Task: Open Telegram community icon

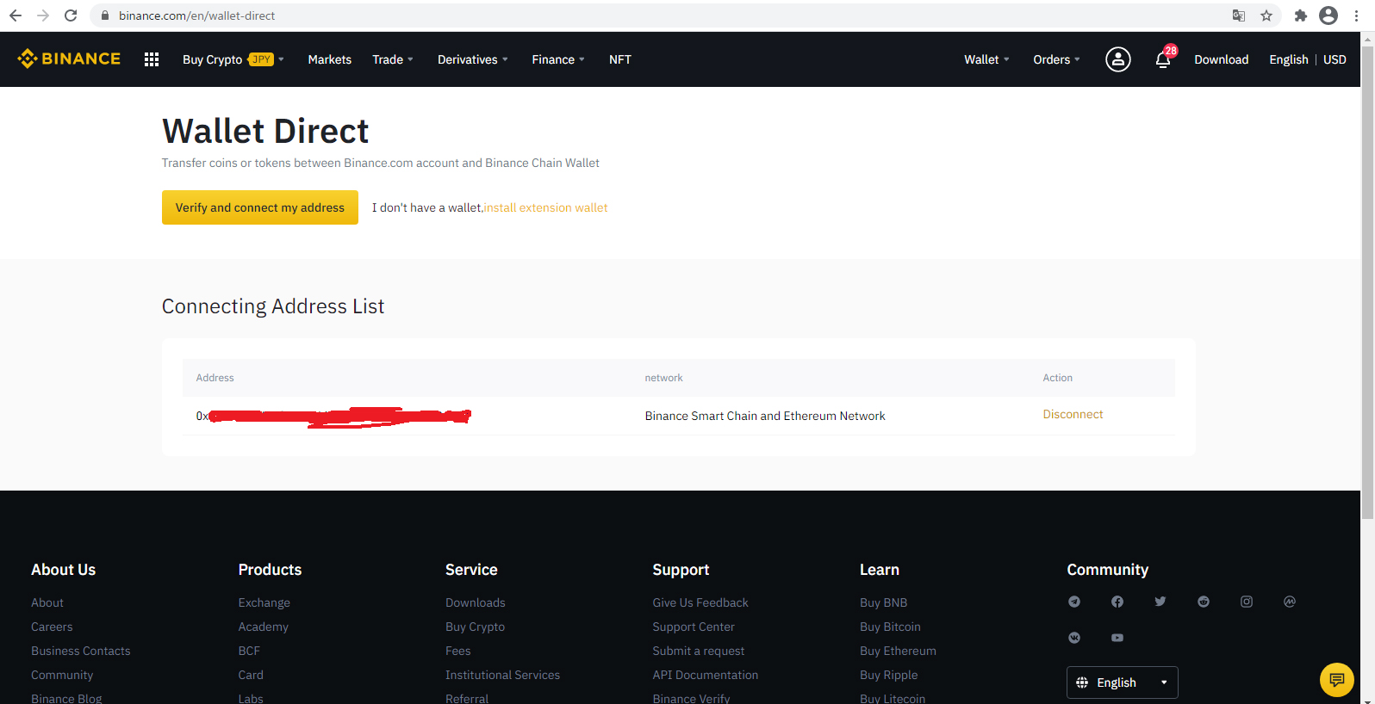Action: click(x=1074, y=602)
